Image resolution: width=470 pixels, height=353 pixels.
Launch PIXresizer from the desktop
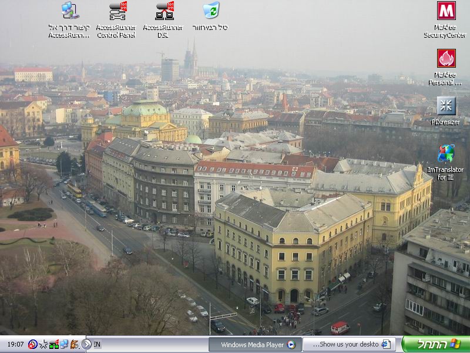446,106
